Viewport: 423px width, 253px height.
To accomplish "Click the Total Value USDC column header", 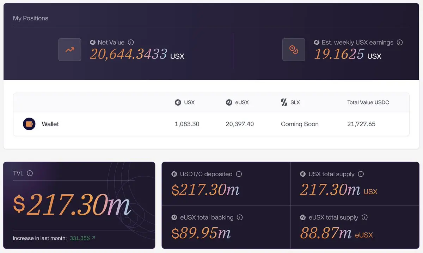I will [x=368, y=102].
